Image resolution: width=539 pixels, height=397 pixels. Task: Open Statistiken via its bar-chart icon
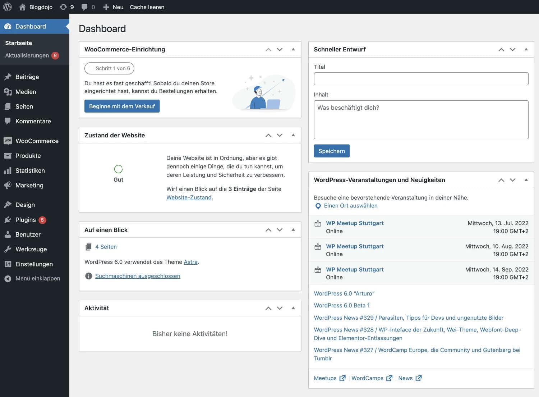[8, 170]
